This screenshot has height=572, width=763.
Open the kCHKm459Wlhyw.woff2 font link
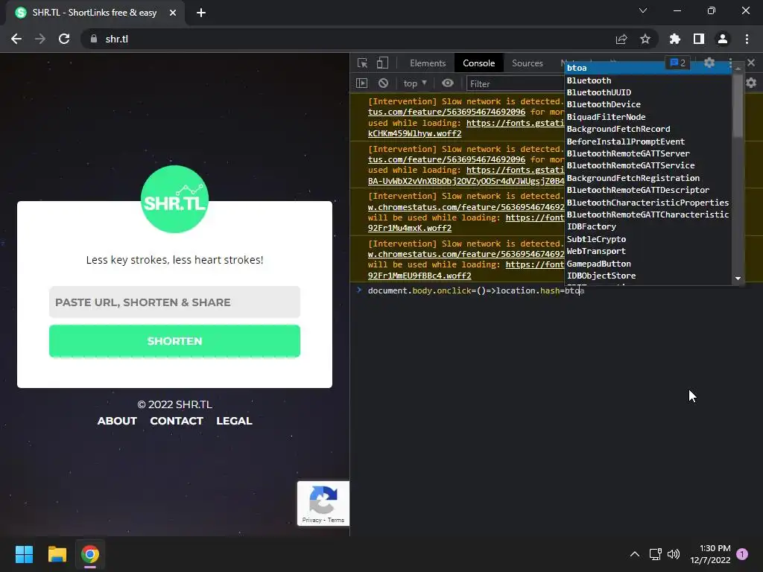click(x=414, y=133)
